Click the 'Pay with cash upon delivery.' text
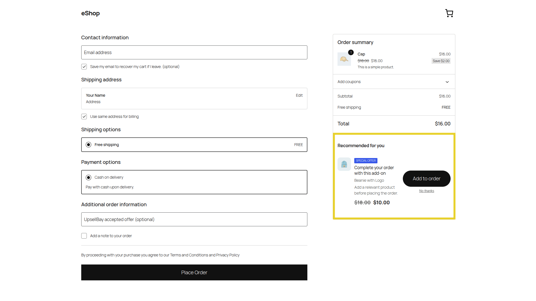 (110, 187)
